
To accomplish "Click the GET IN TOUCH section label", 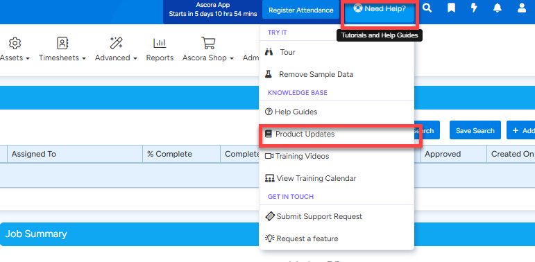I will pos(290,197).
